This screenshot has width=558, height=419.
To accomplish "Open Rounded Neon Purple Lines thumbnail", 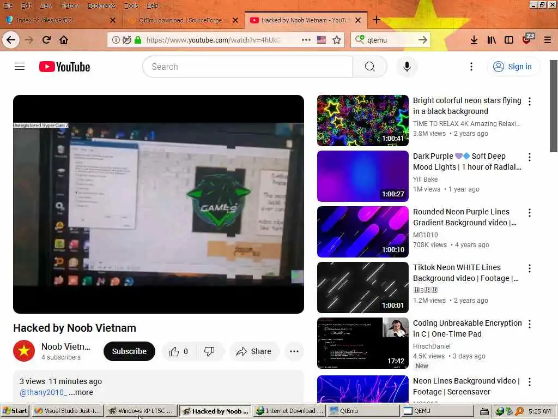I will click(362, 231).
